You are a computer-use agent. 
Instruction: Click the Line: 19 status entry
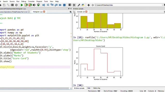(143, 91)
